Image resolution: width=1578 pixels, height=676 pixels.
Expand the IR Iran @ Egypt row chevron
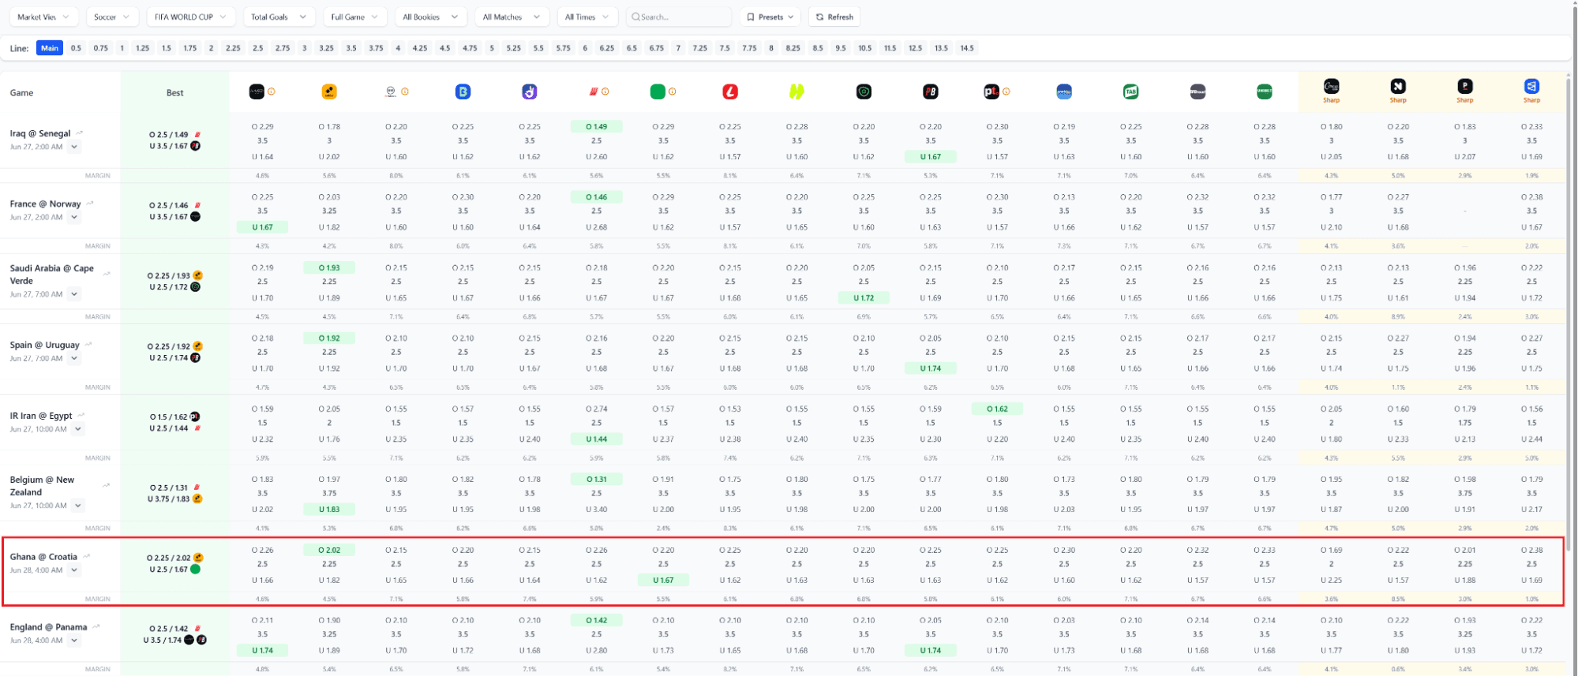pyautogui.click(x=77, y=429)
